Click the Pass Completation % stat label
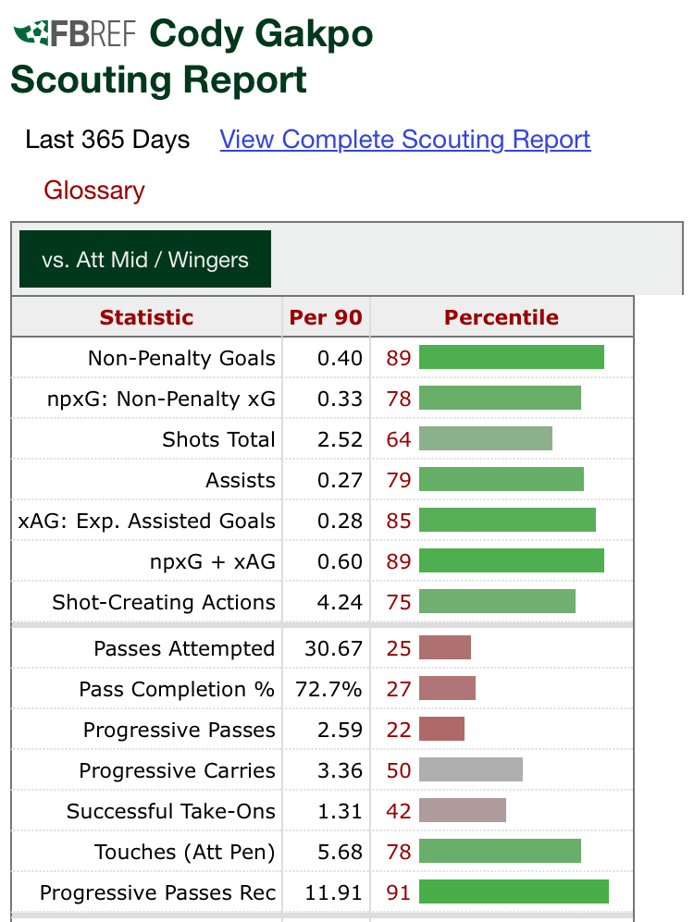 coord(177,689)
